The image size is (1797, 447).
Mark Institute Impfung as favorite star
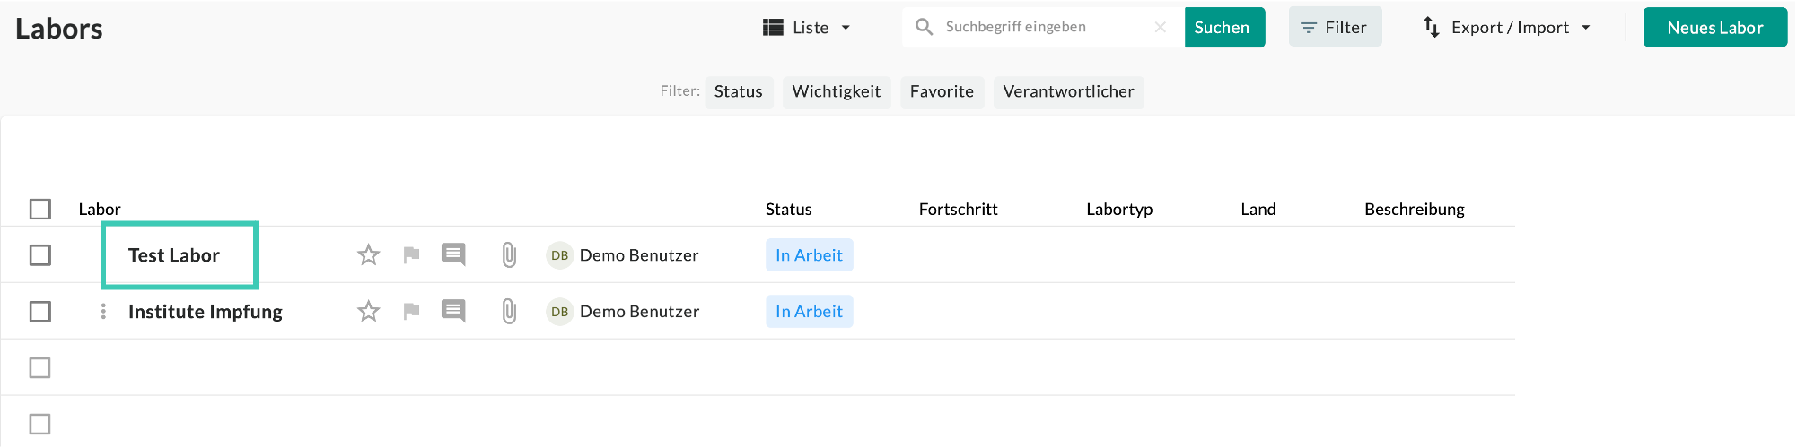pyautogui.click(x=368, y=312)
